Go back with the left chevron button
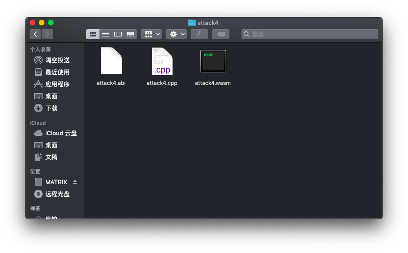The image size is (408, 253). (35, 34)
